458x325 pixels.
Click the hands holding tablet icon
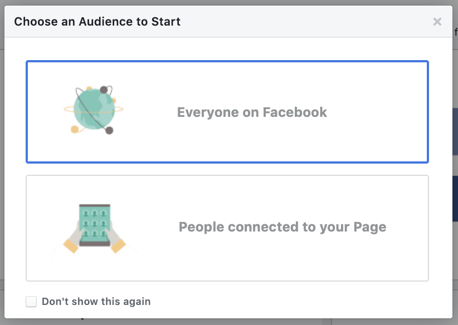pyautogui.click(x=94, y=228)
